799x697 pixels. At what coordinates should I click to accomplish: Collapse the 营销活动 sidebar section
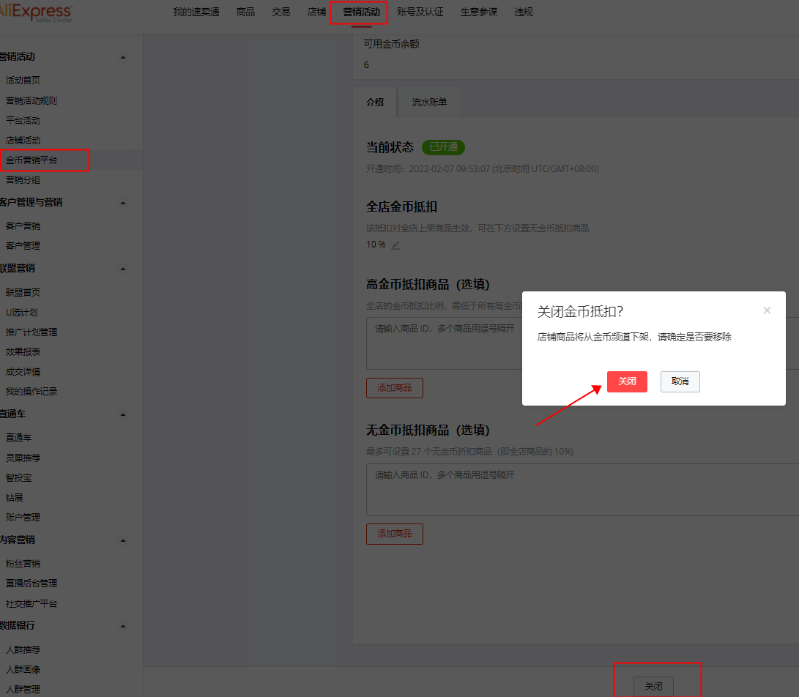(123, 56)
